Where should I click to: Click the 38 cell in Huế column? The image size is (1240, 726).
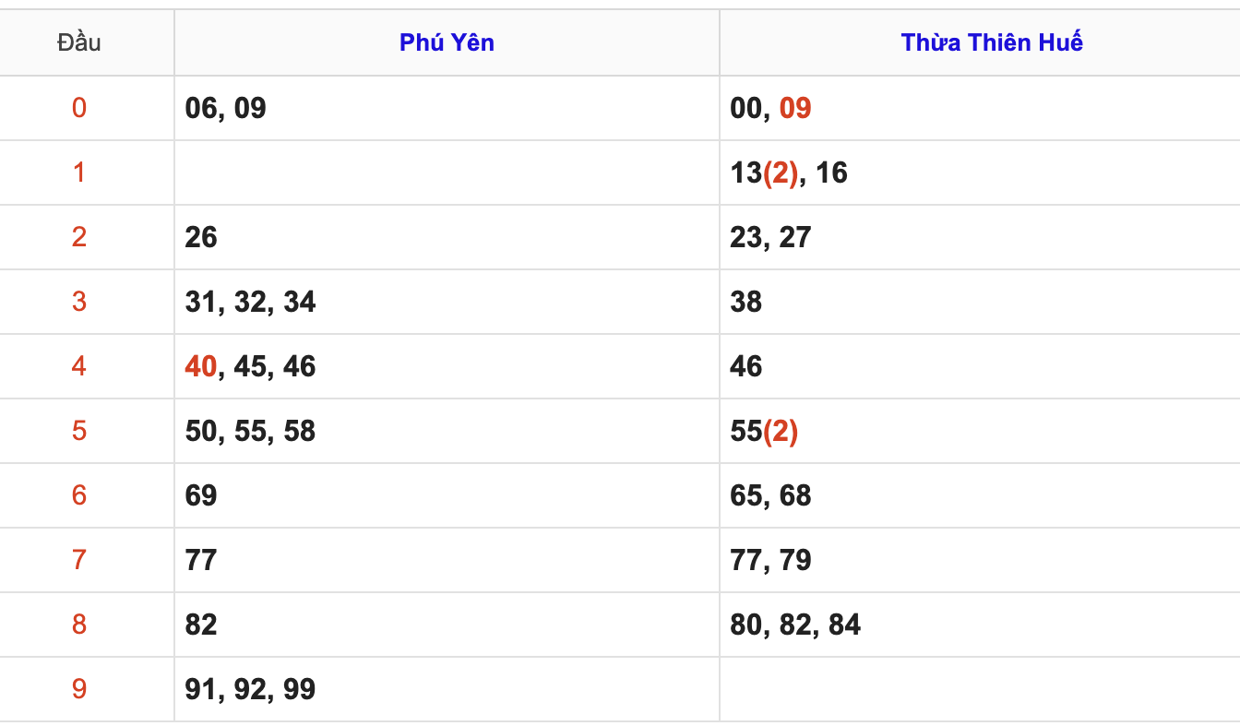[x=980, y=302]
